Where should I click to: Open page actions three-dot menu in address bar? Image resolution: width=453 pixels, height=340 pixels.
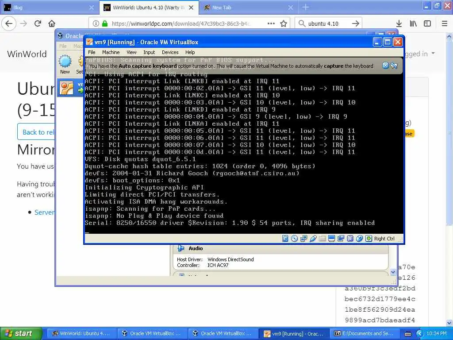271,23
